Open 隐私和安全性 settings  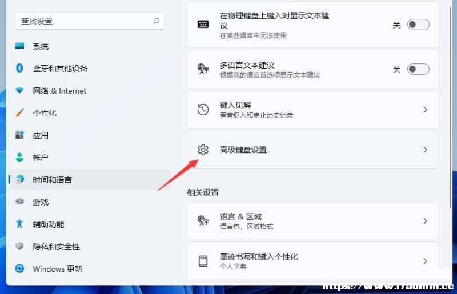pyautogui.click(x=90, y=246)
